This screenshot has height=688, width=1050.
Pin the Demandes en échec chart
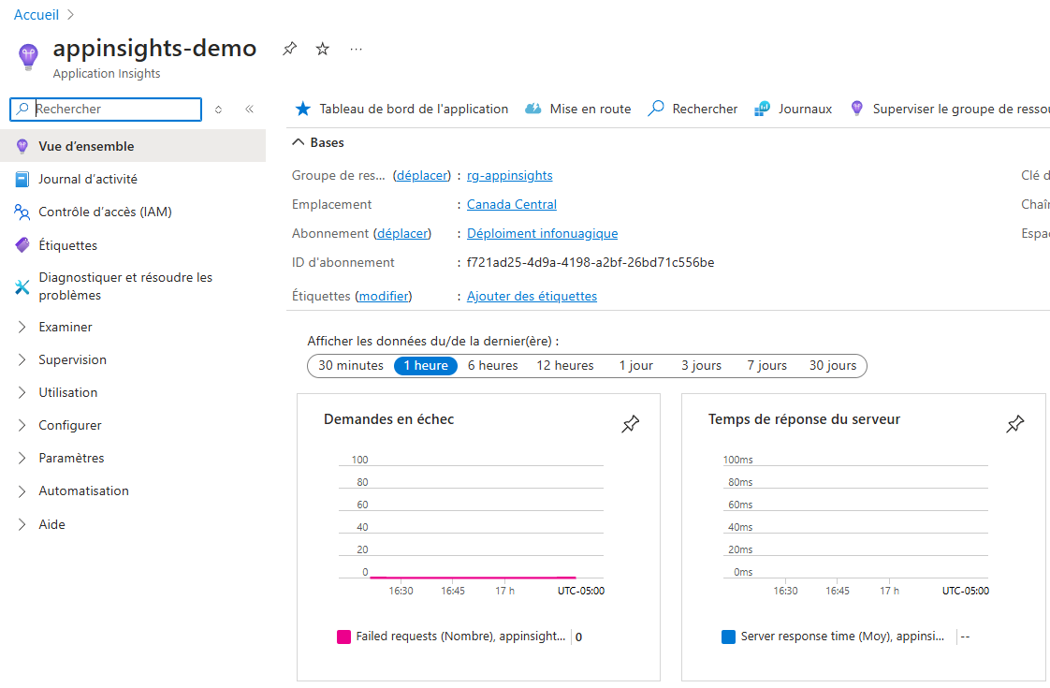point(630,423)
